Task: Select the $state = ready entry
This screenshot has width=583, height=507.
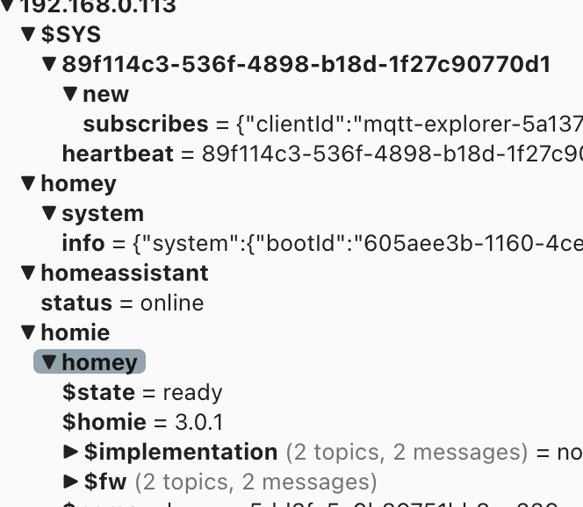Action: (142, 392)
